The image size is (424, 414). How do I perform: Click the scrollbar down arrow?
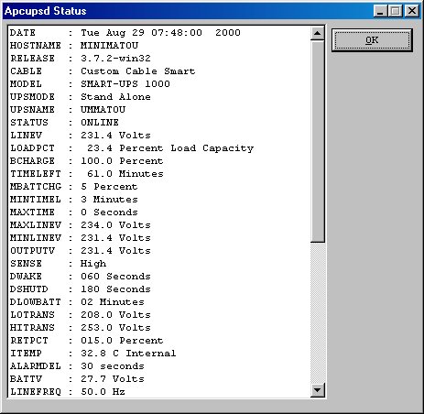[318, 390]
